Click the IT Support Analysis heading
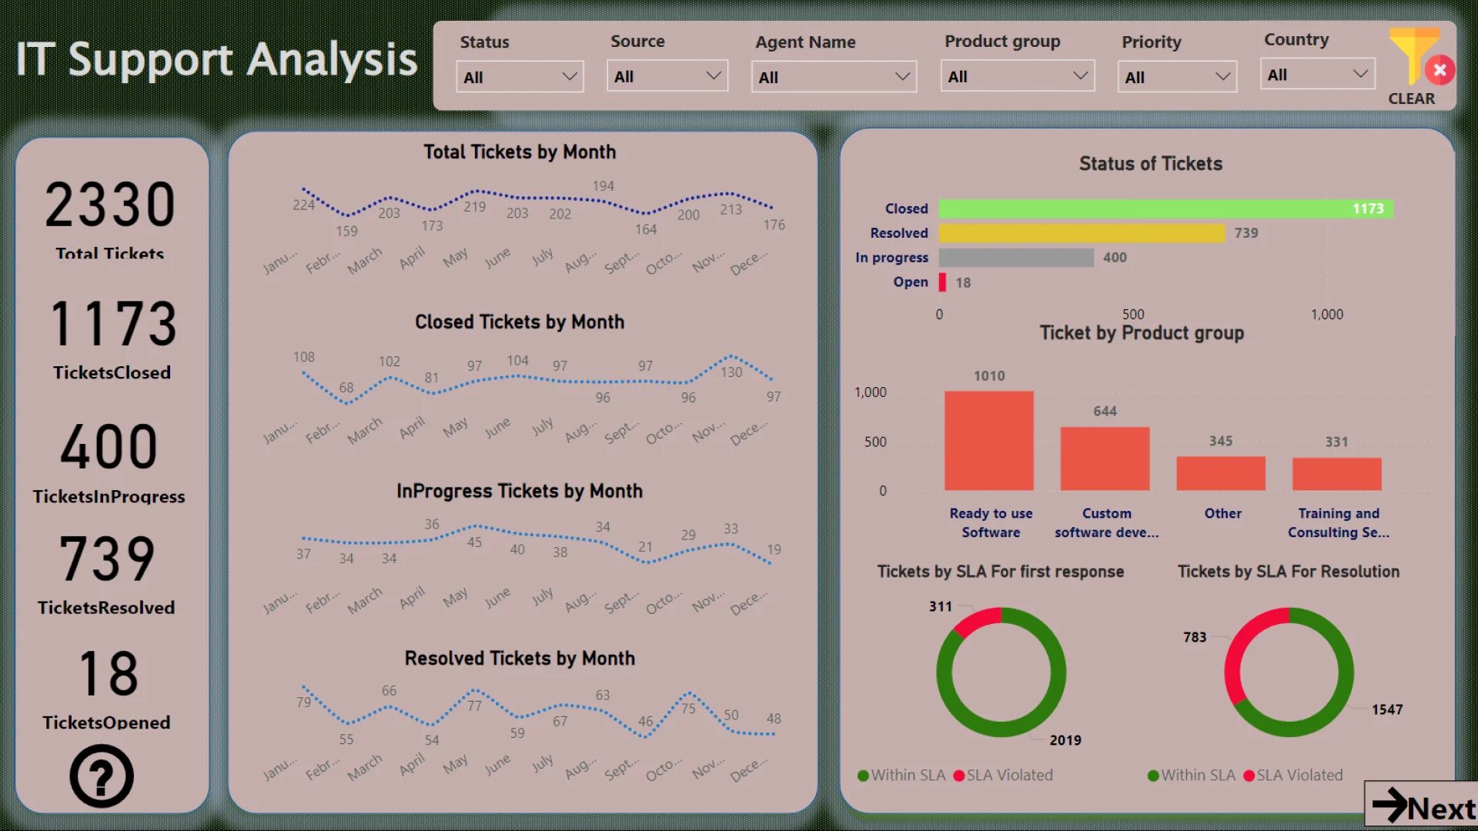 [216, 59]
